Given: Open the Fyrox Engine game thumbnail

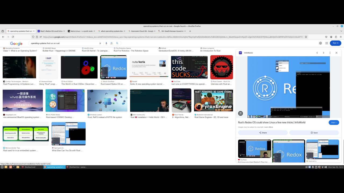Looking at the screenshot, I should 213,101.
